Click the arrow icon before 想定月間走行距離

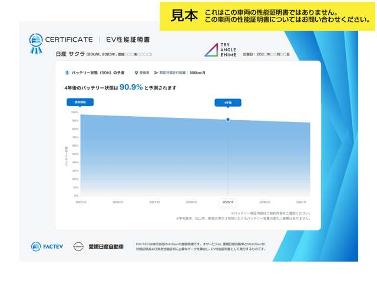click(155, 73)
